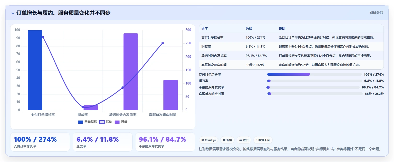Click the progress bar for 客服首次响应时间
Viewport: 394px width, 162px height.
pos(315,94)
